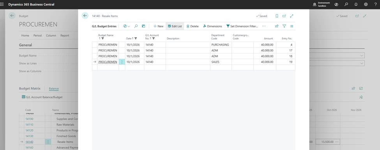This screenshot has width=380, height=150.
Task: Open the analysis mode icon in the toolbar
Action: click(x=143, y=26)
